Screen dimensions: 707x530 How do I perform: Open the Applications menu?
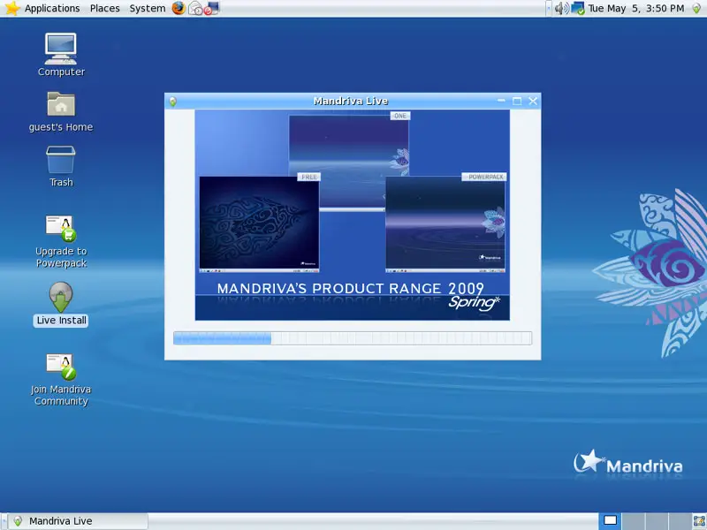tap(52, 8)
